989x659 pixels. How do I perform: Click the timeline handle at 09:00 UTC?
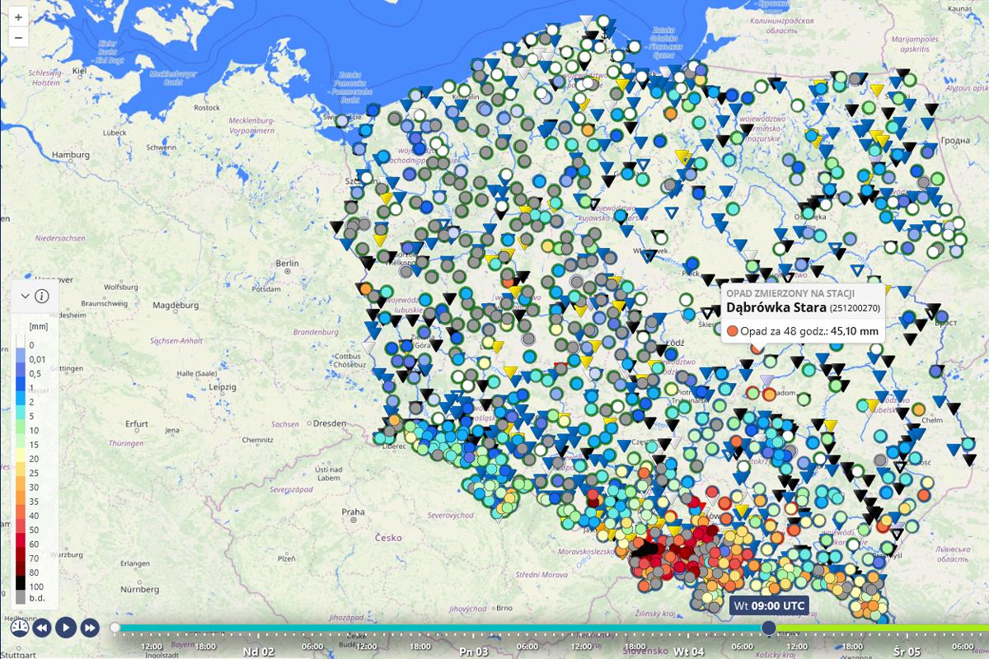tap(769, 628)
